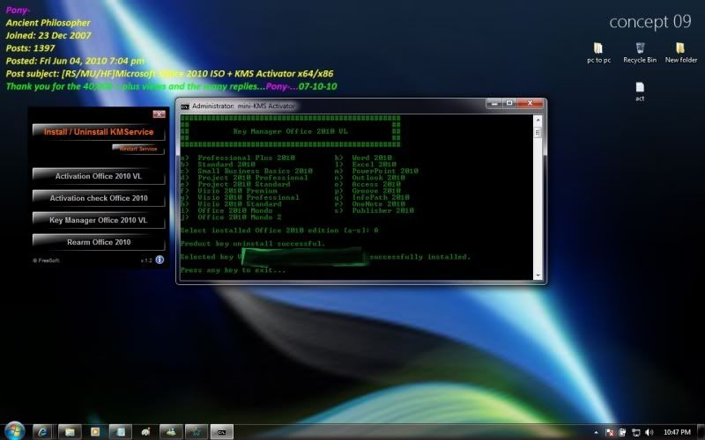Click 'FreeSoft' copyright text in launcher
Screen dimensions: 705x440
click(46, 260)
